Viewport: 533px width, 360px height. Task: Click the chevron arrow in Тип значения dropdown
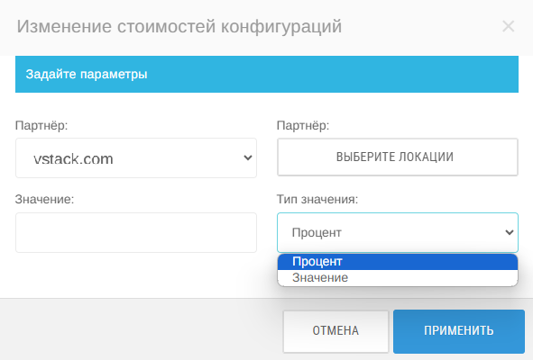(x=510, y=232)
